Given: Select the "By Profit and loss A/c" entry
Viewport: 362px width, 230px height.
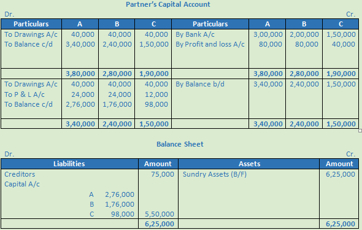Looking at the screenshot, I should (x=210, y=44).
